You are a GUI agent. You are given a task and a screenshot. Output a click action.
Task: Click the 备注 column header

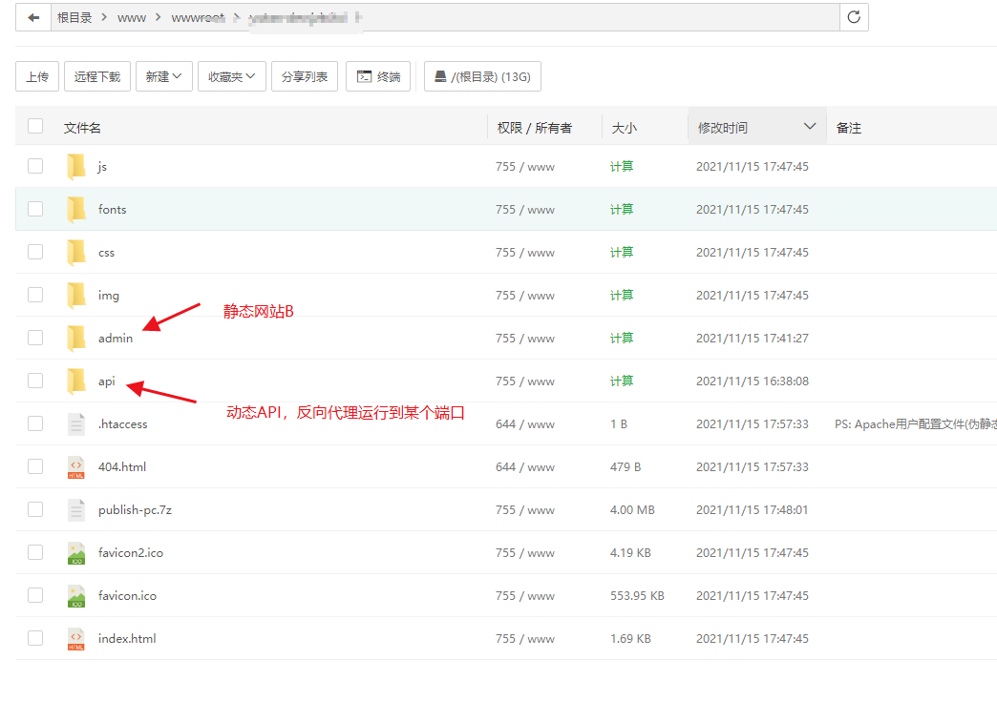tap(849, 128)
